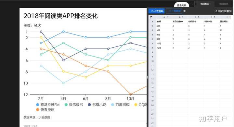
Task: Sort column D using its arrow icon
Action: coord(214,17)
